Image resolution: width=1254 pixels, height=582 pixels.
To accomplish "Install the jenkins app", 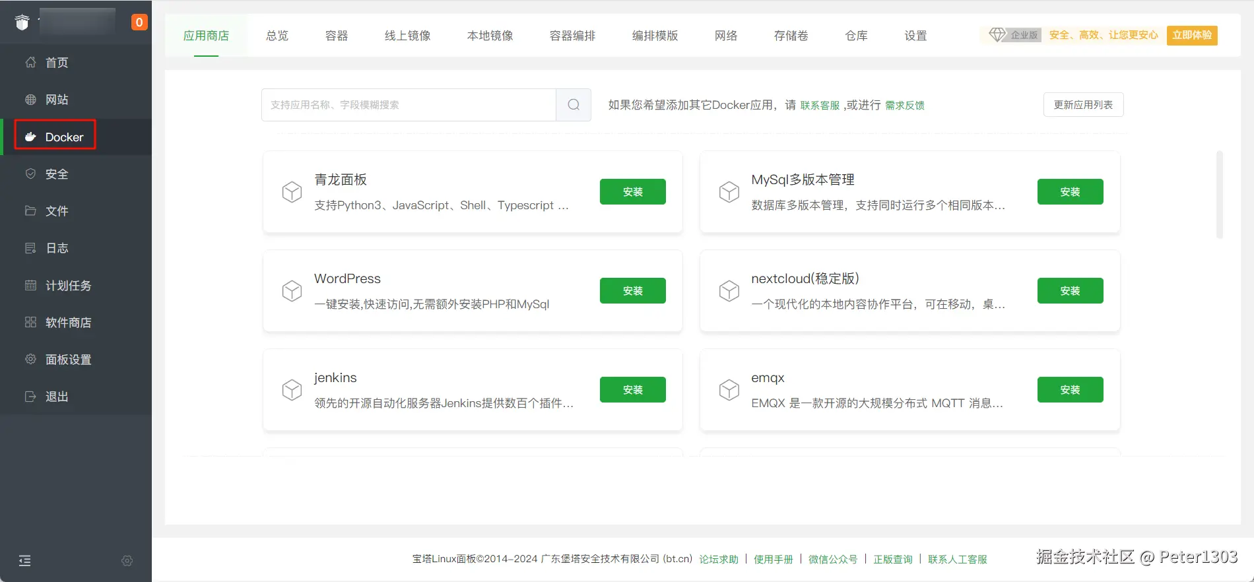I will click(633, 390).
